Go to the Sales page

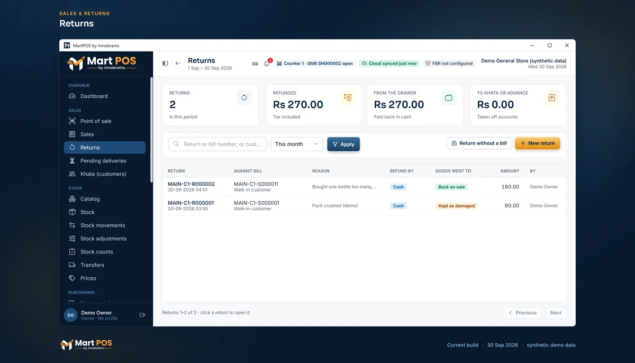click(105, 134)
